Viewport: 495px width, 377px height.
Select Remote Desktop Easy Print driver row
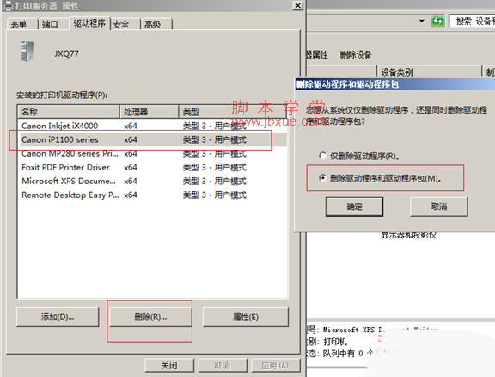[153, 195]
